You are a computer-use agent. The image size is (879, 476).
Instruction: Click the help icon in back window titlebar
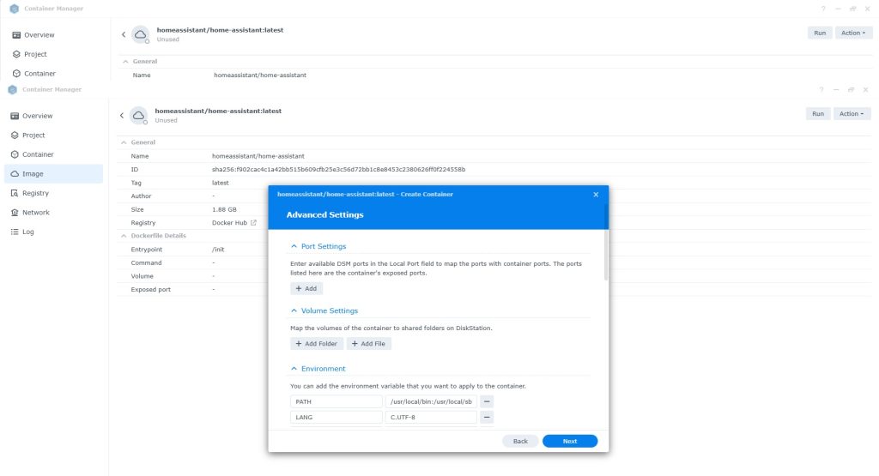pos(823,9)
